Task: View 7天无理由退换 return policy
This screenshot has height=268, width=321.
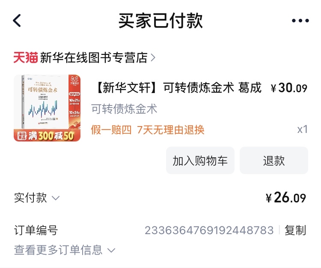Action: point(171,130)
